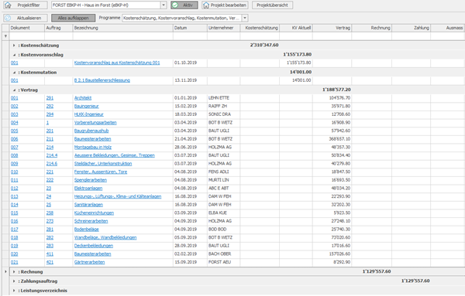Open the HLKK-Ingenieur link
The image size is (465, 296).
click(88, 114)
